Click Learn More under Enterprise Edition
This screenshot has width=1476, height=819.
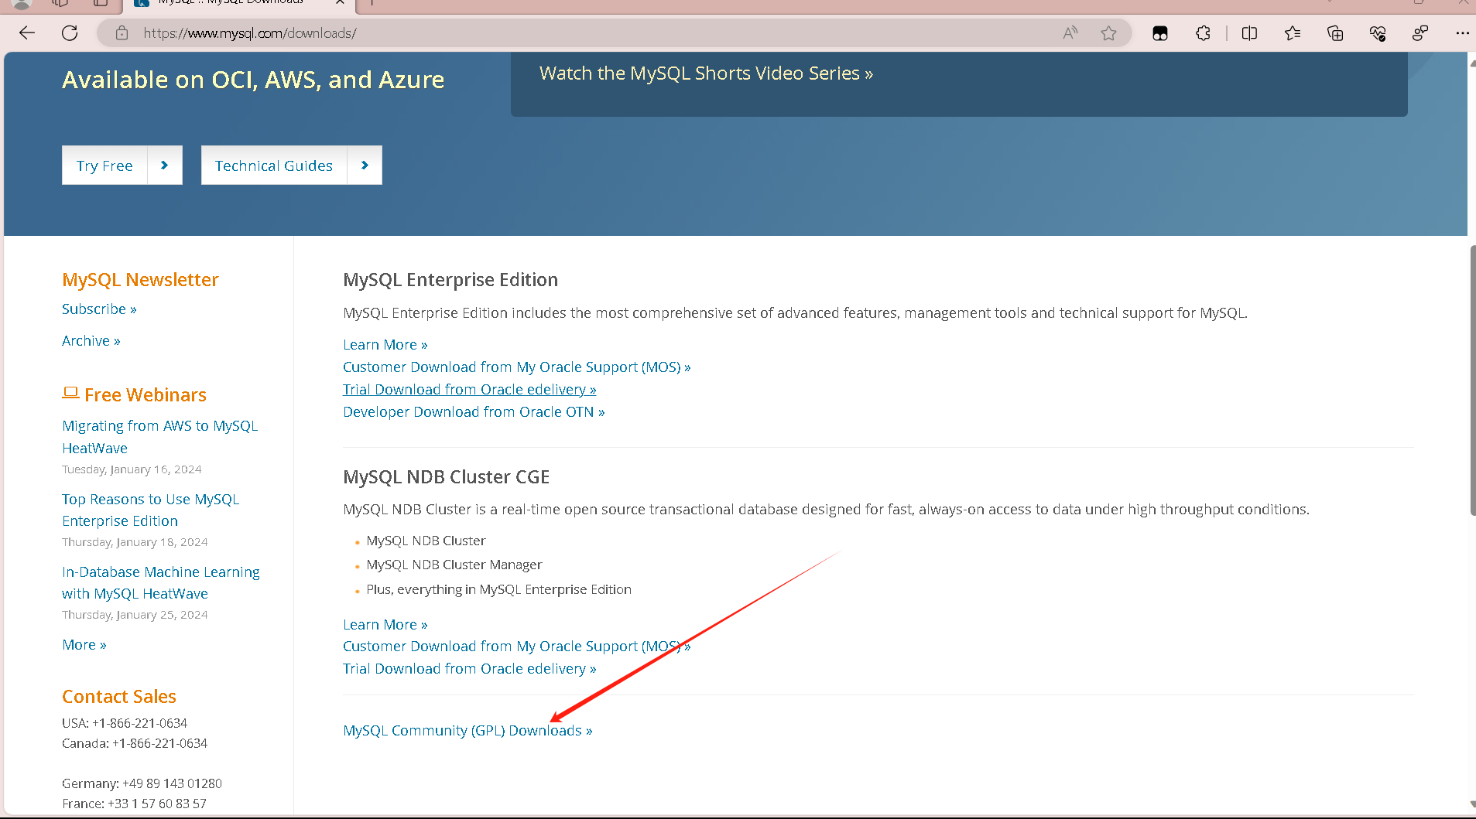(x=385, y=344)
